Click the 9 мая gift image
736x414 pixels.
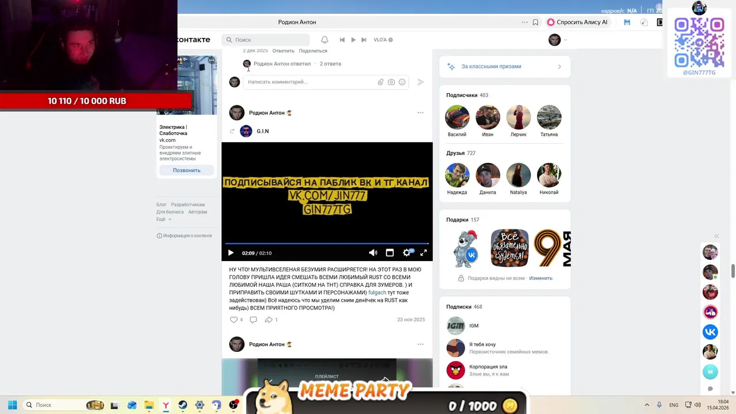[551, 248]
